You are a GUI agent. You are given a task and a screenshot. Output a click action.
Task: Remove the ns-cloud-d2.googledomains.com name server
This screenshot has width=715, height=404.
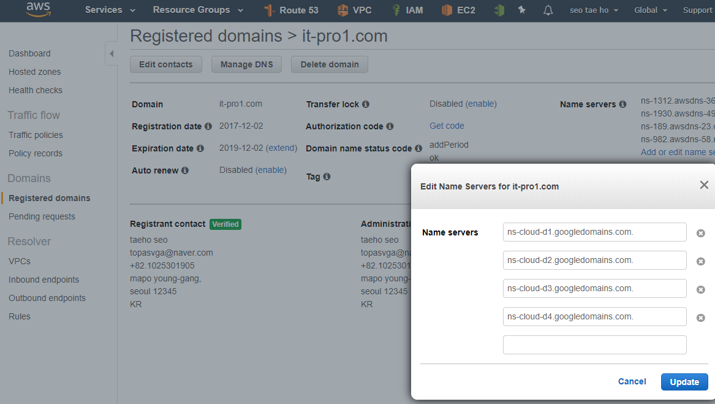(x=701, y=262)
